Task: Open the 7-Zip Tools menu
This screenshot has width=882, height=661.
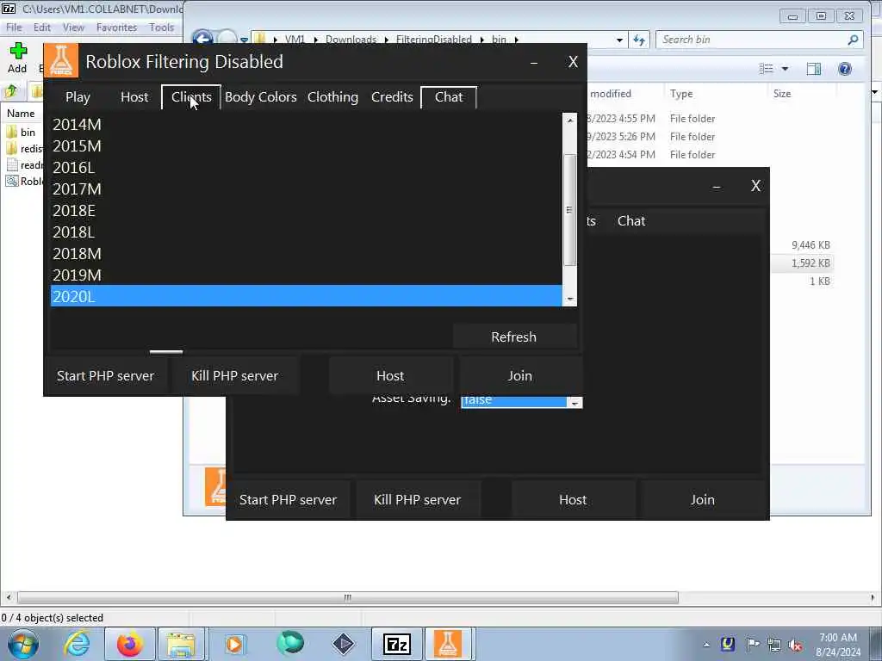Action: point(161,28)
